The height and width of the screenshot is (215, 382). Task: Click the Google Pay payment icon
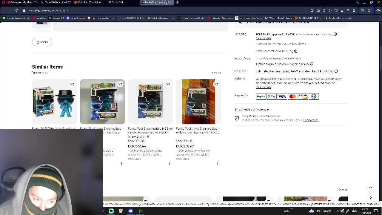point(271,96)
